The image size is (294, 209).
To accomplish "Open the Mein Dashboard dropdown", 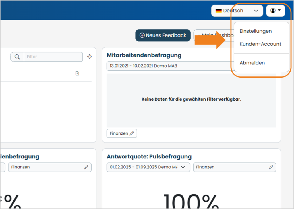I will tap(214, 35).
